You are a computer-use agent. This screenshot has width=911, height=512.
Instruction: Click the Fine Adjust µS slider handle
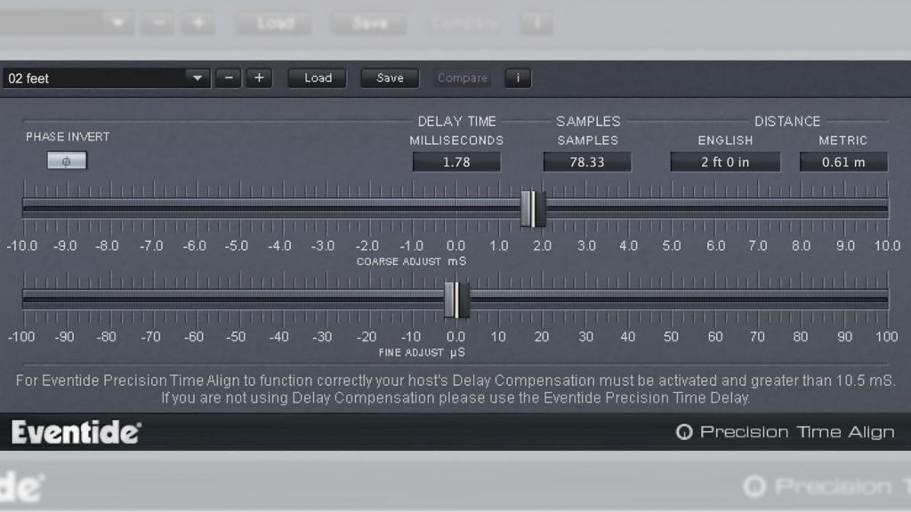(456, 300)
